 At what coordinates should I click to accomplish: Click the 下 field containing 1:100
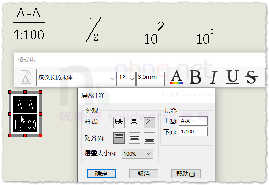(193, 131)
